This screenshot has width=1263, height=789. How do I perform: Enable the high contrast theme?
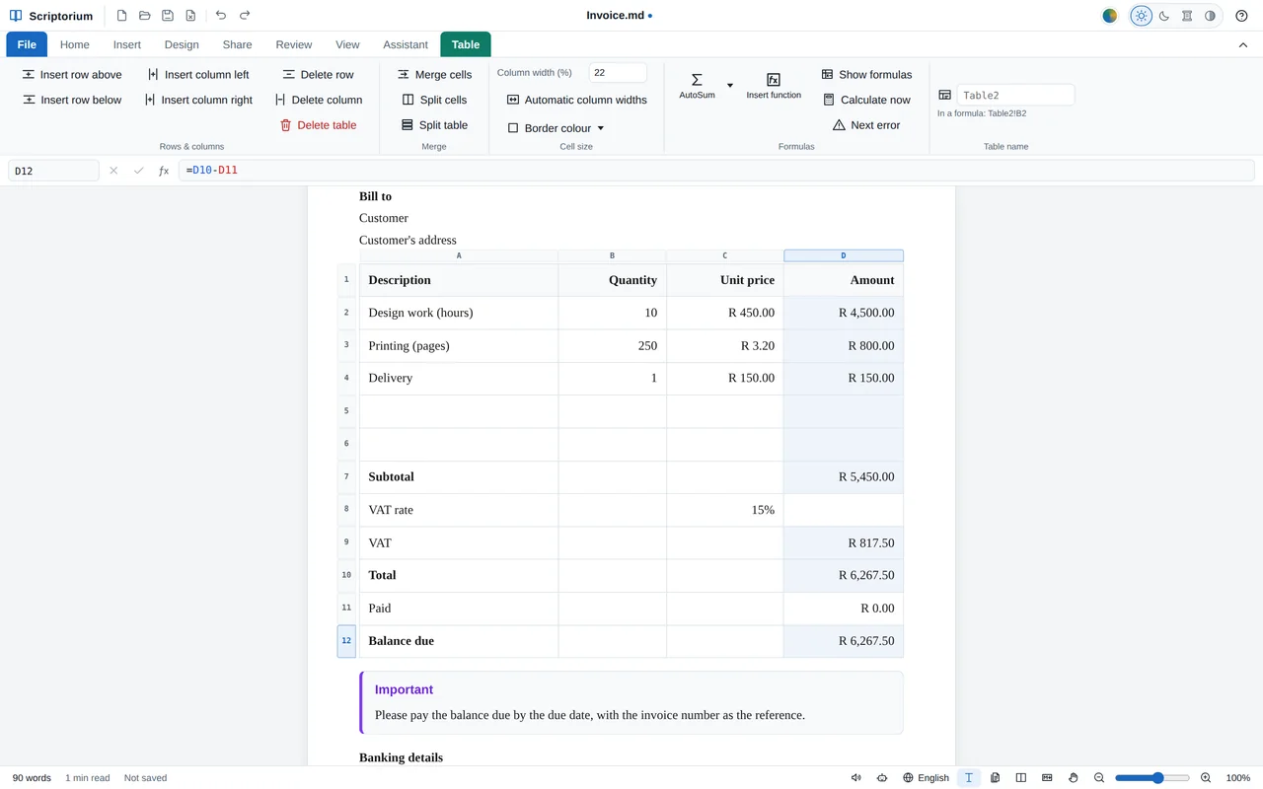(1210, 16)
